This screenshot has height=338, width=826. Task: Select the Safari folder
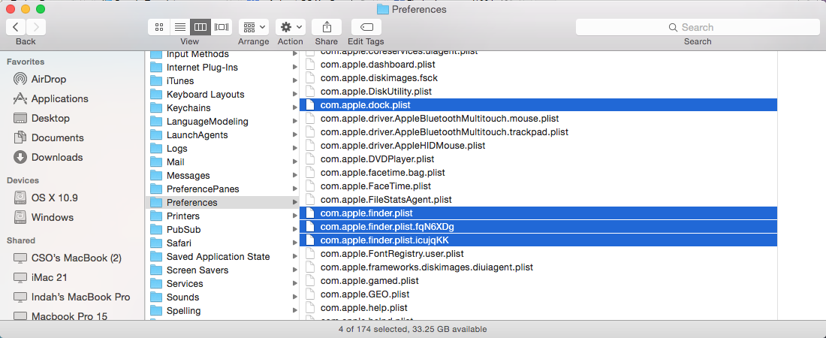click(x=179, y=243)
